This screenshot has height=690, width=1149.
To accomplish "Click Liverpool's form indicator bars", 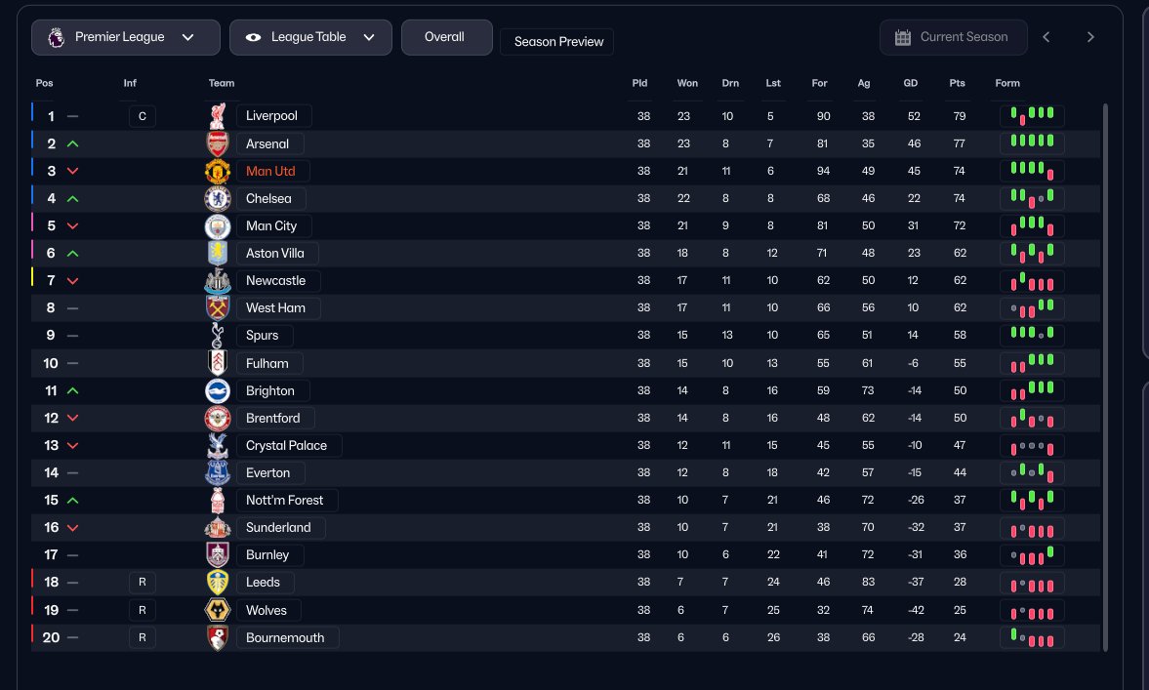I will pos(1032,116).
